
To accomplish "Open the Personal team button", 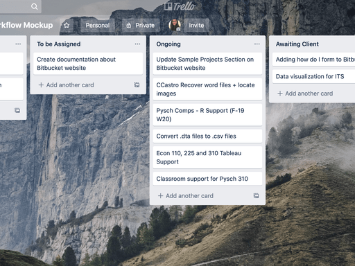I will coord(98,25).
